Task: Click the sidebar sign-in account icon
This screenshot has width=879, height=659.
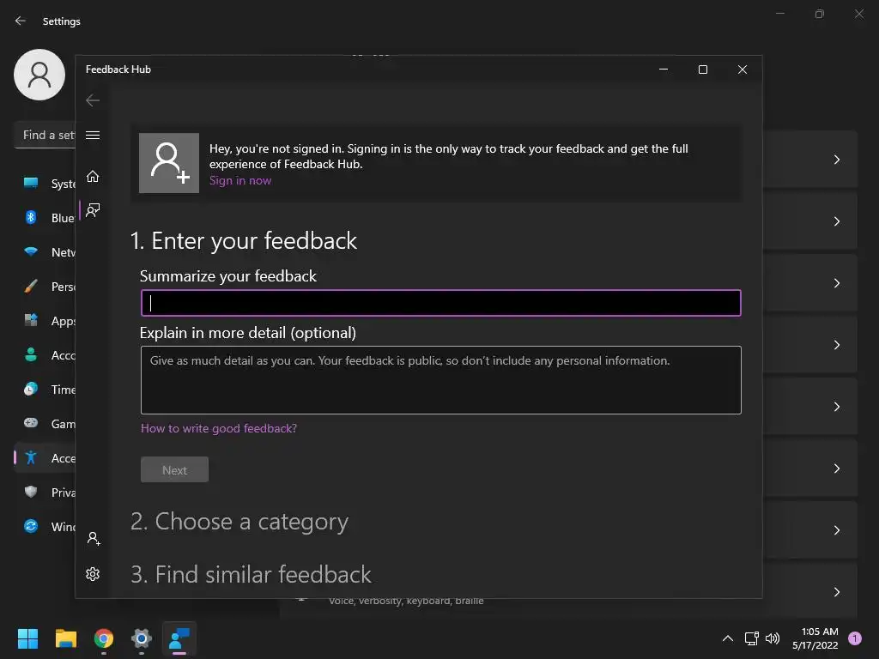Action: pyautogui.click(x=93, y=539)
